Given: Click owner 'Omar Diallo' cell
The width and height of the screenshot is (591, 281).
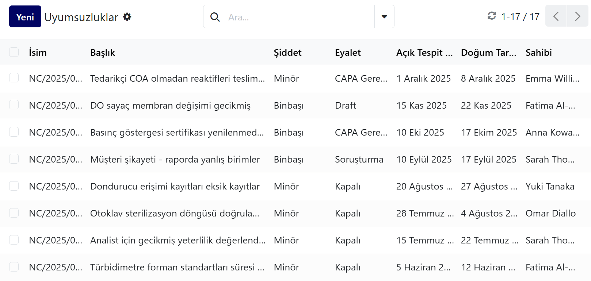Looking at the screenshot, I should (550, 213).
